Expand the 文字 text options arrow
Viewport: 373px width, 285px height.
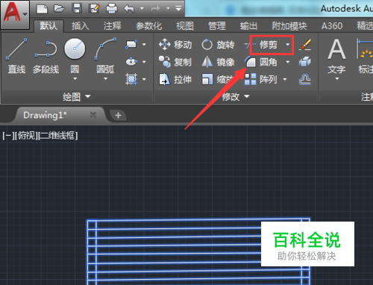(x=337, y=79)
